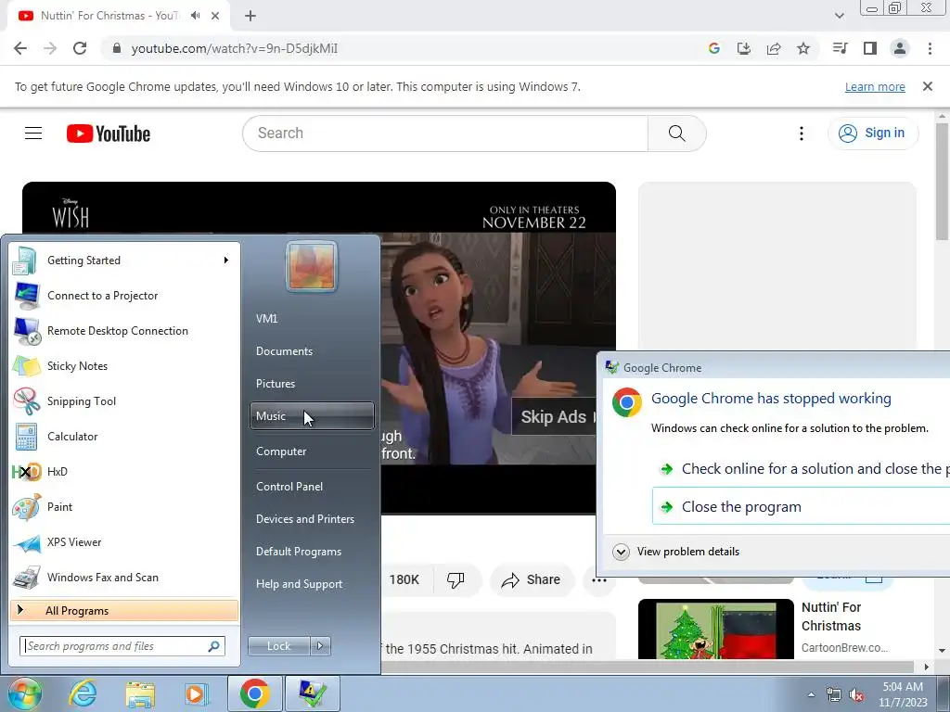Launch Calculator from the Start menu
Viewport: 950px width, 712px height.
click(x=124, y=437)
